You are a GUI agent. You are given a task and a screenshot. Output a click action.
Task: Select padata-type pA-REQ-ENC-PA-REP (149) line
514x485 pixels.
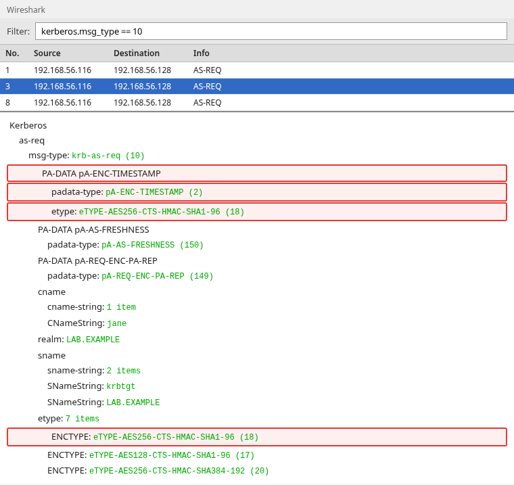tap(130, 276)
